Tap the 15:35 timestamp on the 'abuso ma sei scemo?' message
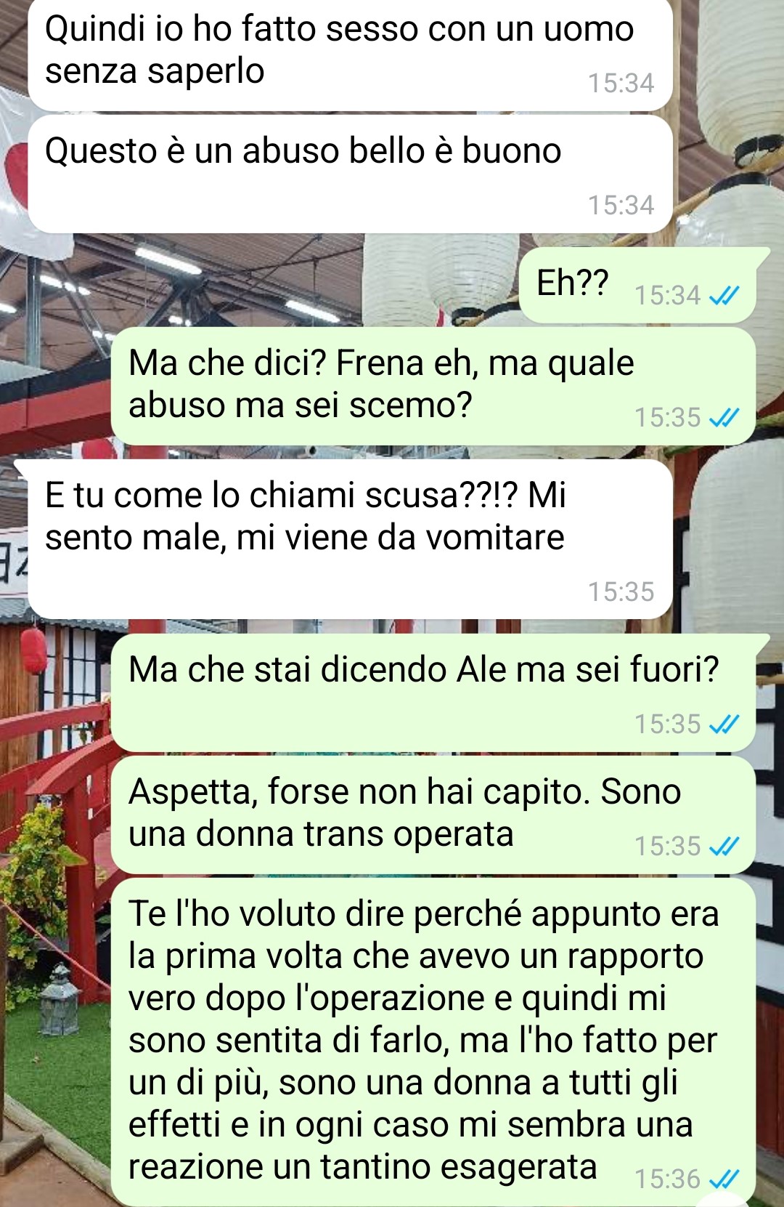Viewport: 784px width, 1207px height. pos(668,417)
